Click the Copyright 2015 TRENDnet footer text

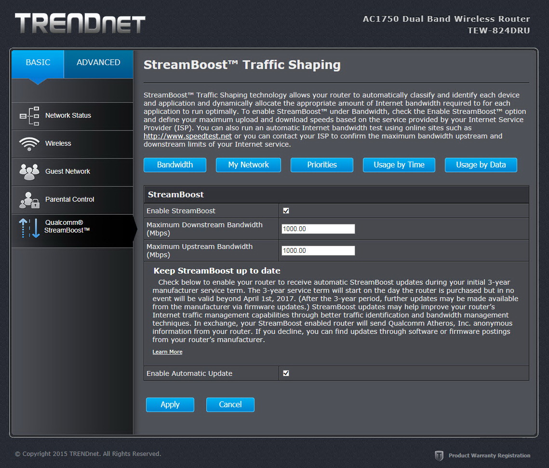coord(88,454)
